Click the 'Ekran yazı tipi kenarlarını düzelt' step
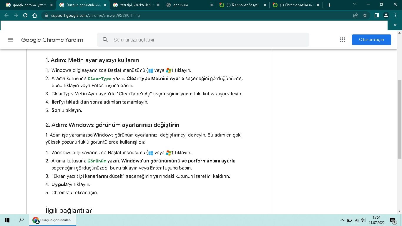This screenshot has height=226, width=402. pyautogui.click(x=141, y=176)
